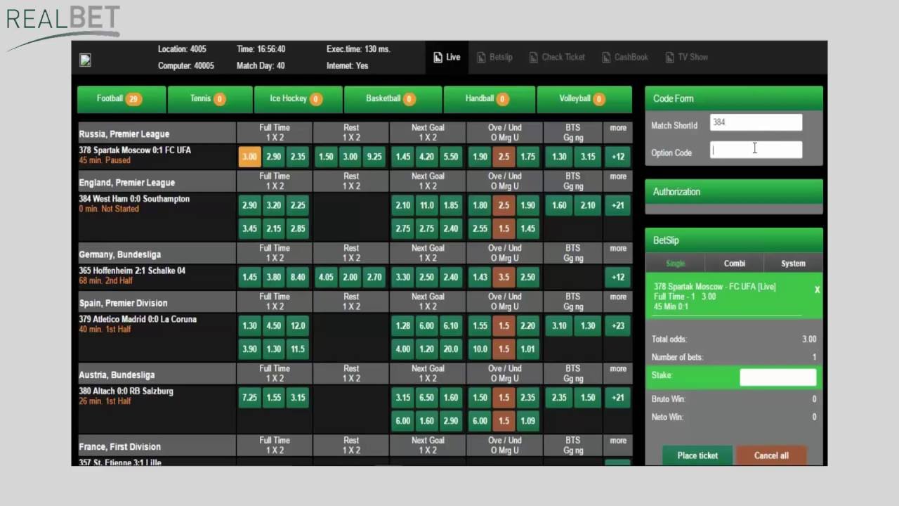Select Ice Hockey sport filter

tap(298, 99)
